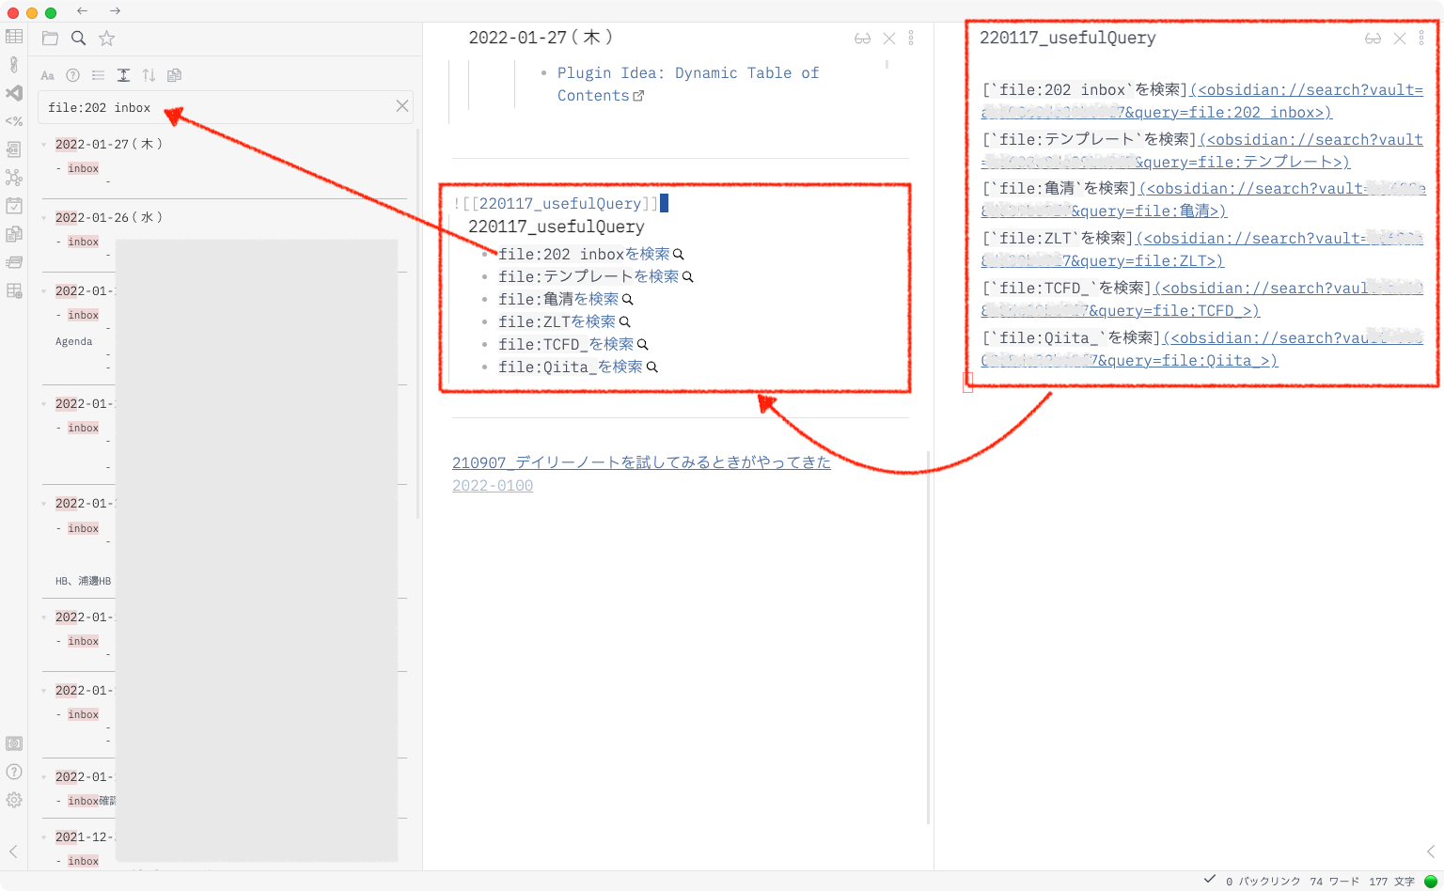This screenshot has height=891, width=1444.
Task: Switch to the search tab
Action: pos(79,39)
